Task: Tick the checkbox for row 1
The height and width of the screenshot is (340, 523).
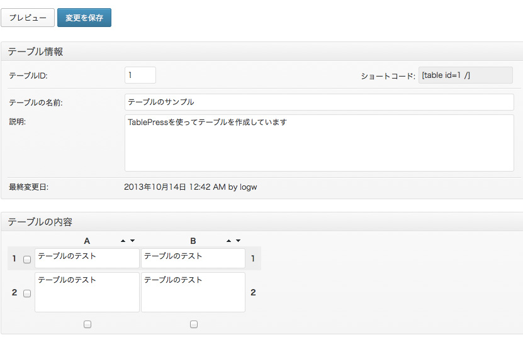Action: [x=27, y=259]
